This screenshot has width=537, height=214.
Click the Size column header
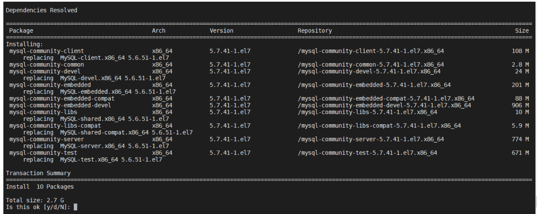[522, 31]
